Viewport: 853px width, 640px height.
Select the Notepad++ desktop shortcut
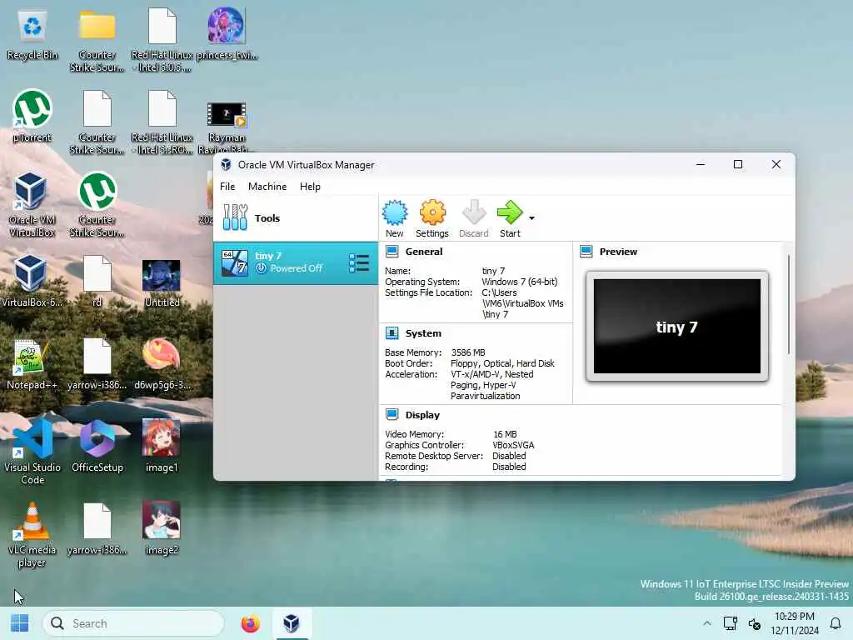pos(32,364)
